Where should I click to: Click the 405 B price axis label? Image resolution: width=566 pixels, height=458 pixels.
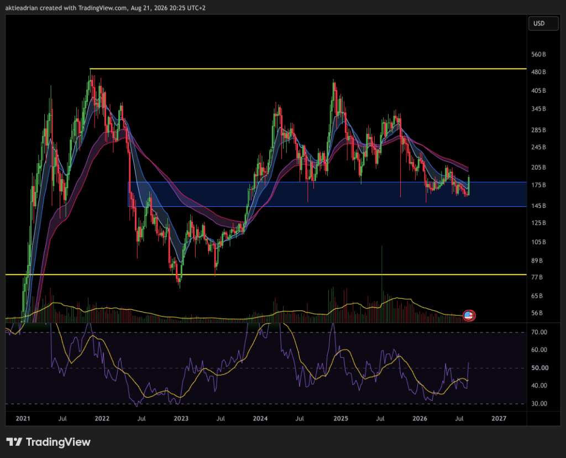point(538,91)
